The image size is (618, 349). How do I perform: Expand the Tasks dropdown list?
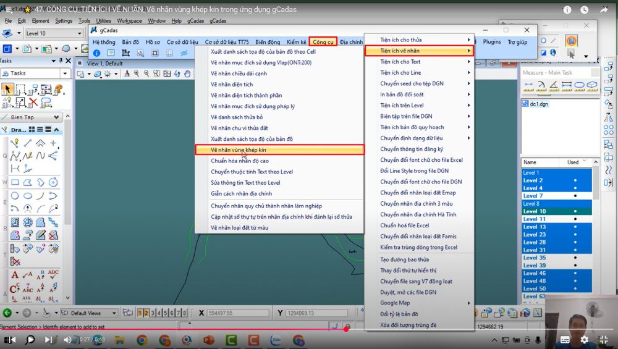pyautogui.click(x=65, y=74)
